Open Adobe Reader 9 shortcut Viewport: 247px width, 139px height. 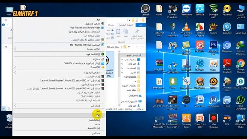click(227, 66)
